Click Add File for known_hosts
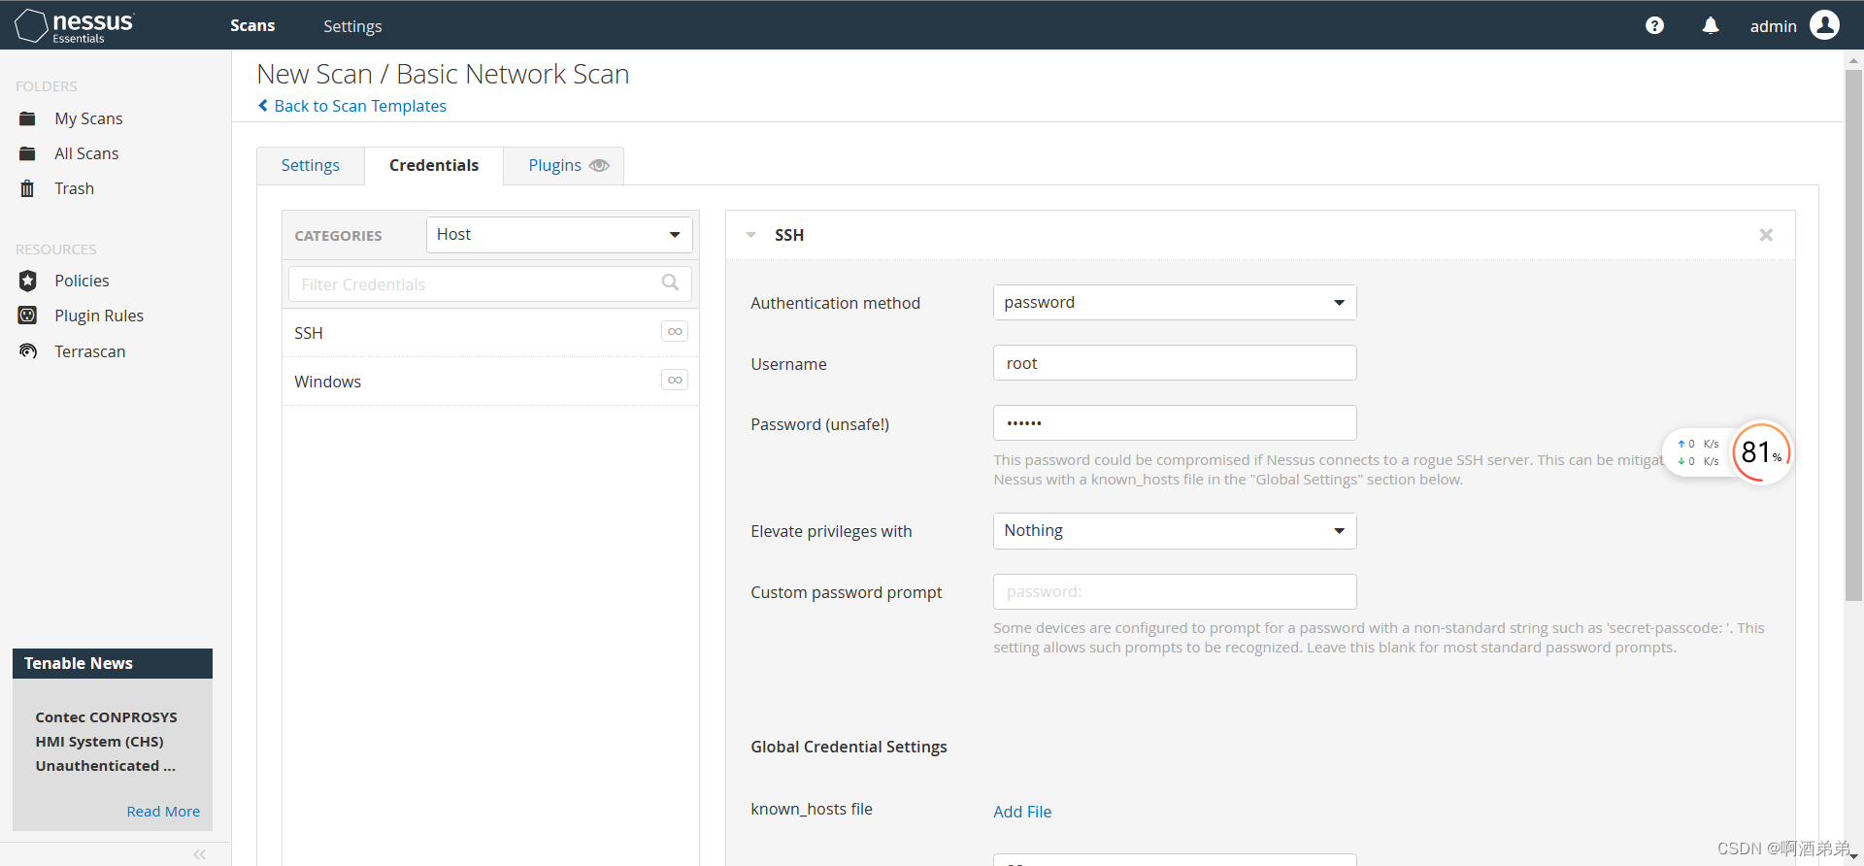Image resolution: width=1864 pixels, height=866 pixels. click(x=1022, y=812)
